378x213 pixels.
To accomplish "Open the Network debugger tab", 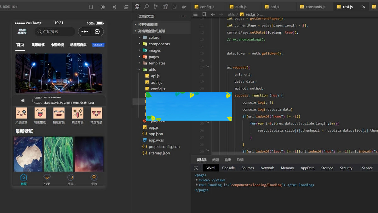I will (267, 168).
